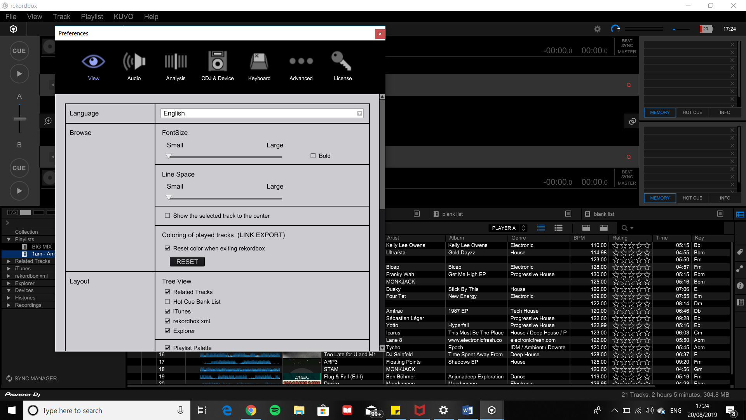Switch to compact list view icon
The width and height of the screenshot is (746, 420).
[x=558, y=228]
